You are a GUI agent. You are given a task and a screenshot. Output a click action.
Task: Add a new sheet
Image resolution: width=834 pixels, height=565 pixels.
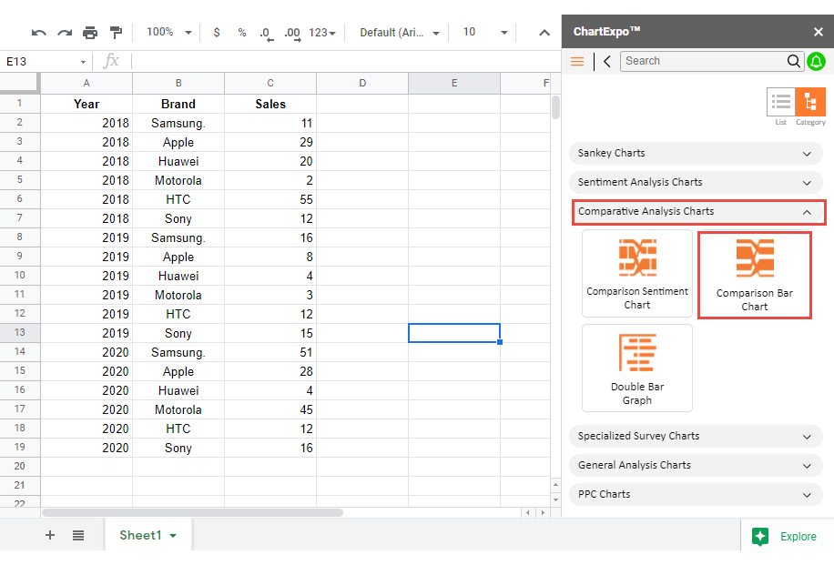50,535
